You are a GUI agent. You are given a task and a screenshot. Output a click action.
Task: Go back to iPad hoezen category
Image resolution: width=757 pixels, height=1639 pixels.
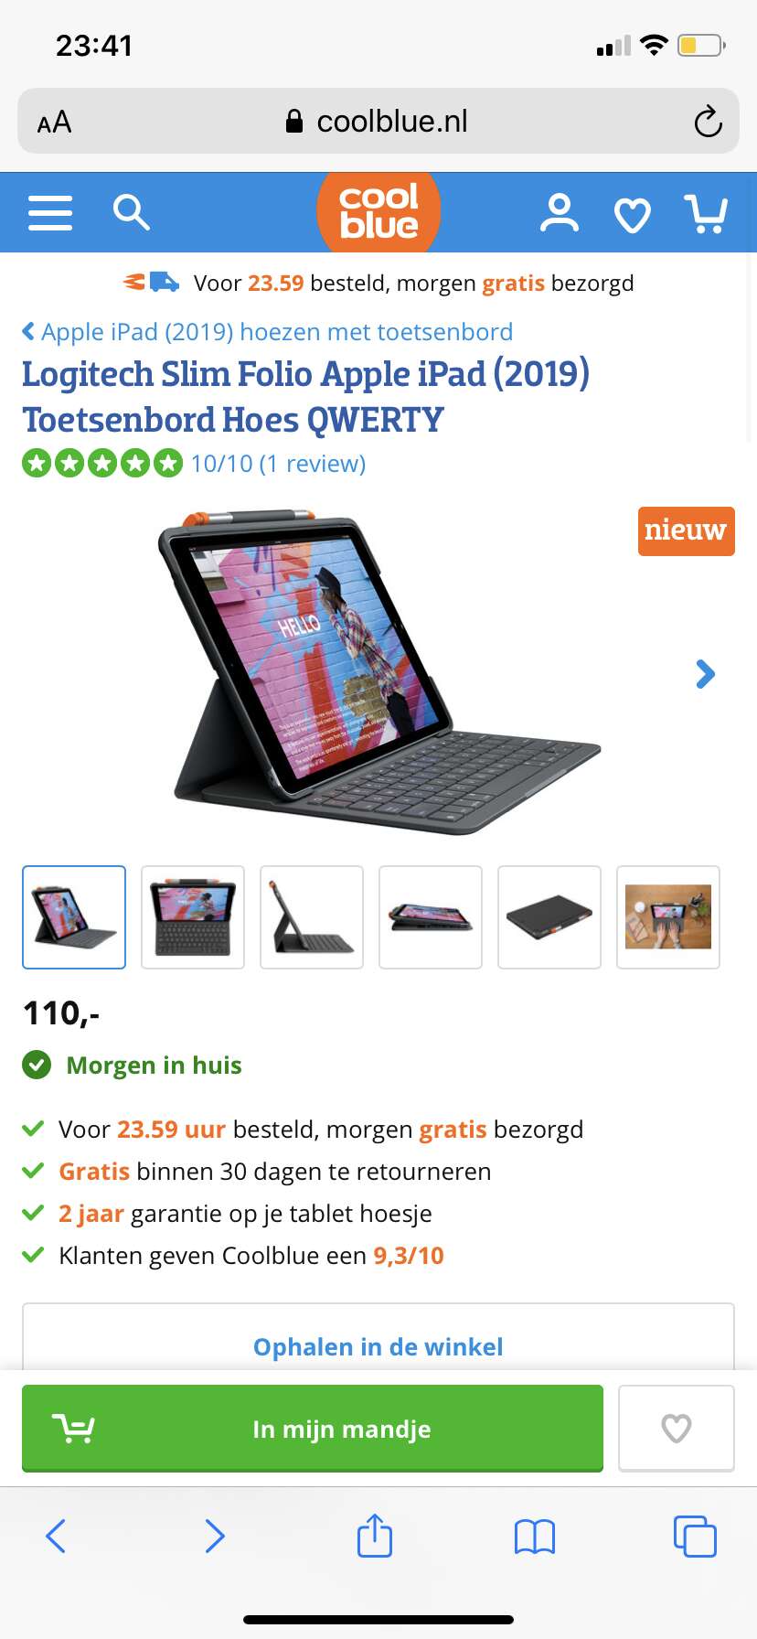[x=267, y=332]
